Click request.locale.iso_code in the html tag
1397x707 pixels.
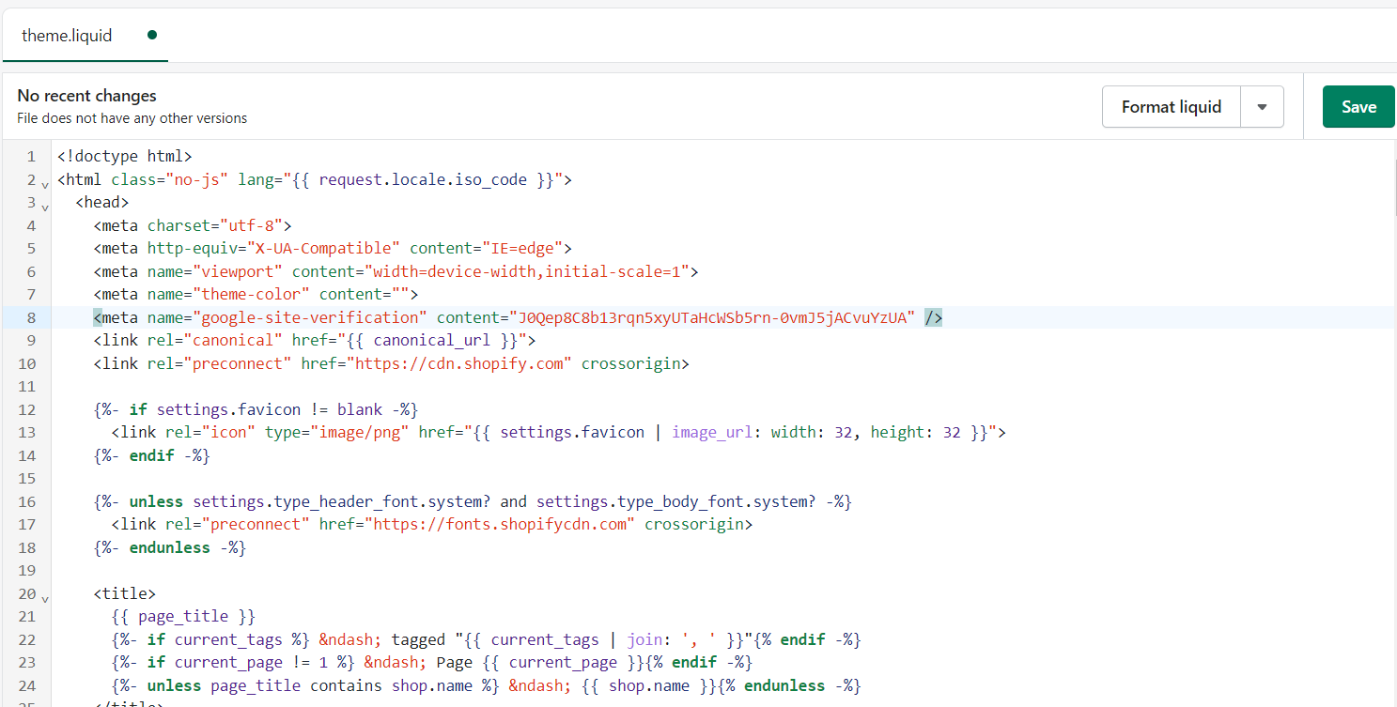(x=423, y=179)
